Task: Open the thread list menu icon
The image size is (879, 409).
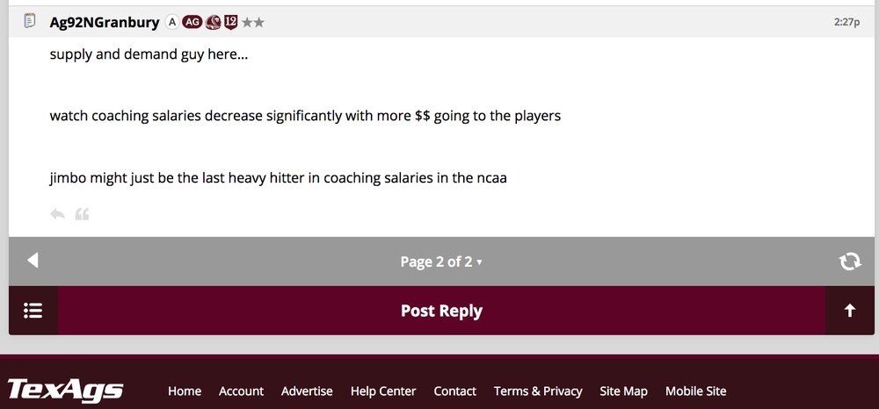Action: (x=33, y=311)
